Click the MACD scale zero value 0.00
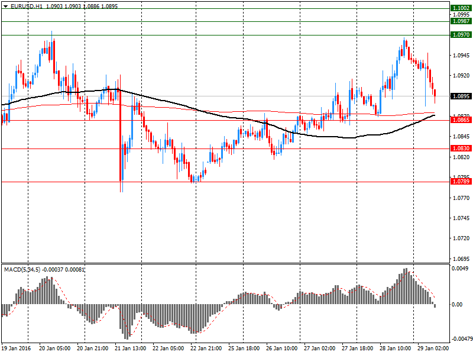 (457, 305)
